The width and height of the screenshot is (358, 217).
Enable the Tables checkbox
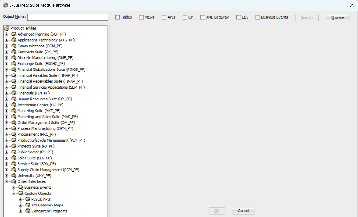click(117, 17)
